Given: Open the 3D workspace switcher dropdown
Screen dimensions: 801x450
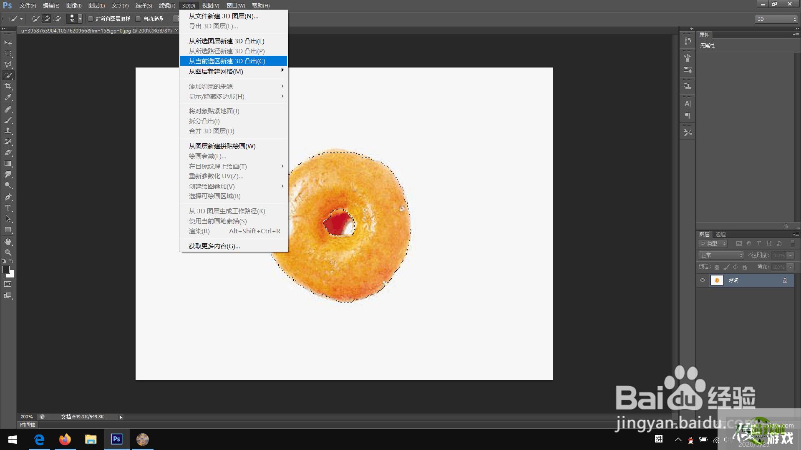Looking at the screenshot, I should pos(776,19).
